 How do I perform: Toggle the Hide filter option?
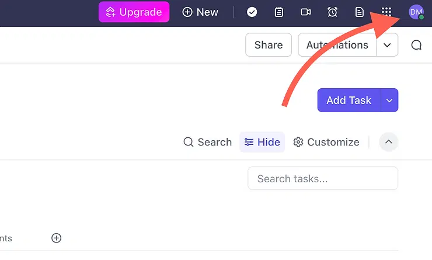(262, 142)
